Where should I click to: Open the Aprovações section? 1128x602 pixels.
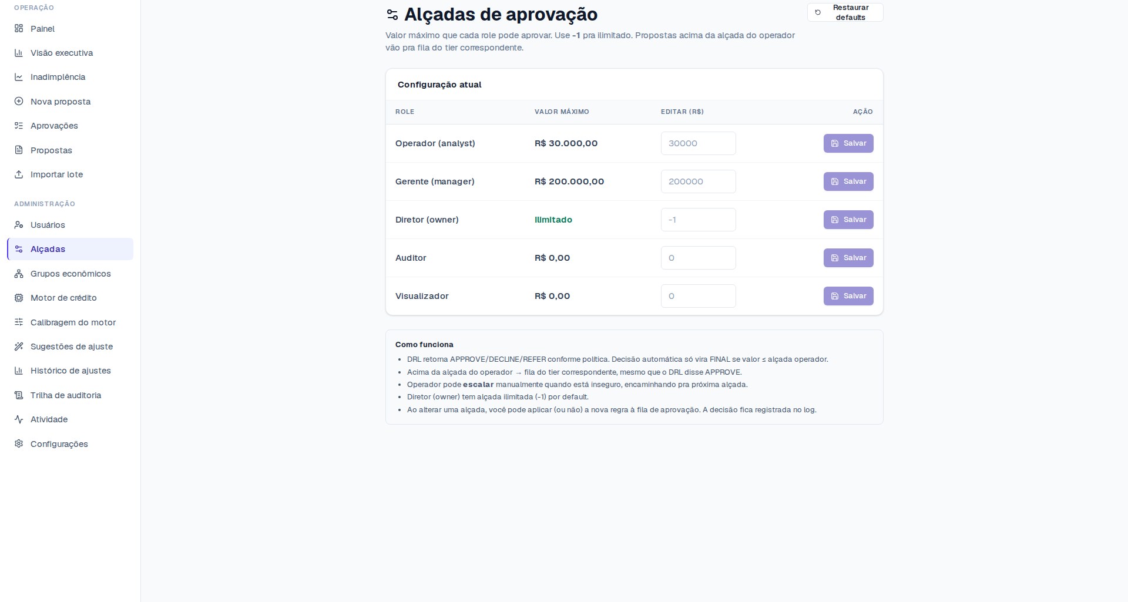(x=70, y=126)
